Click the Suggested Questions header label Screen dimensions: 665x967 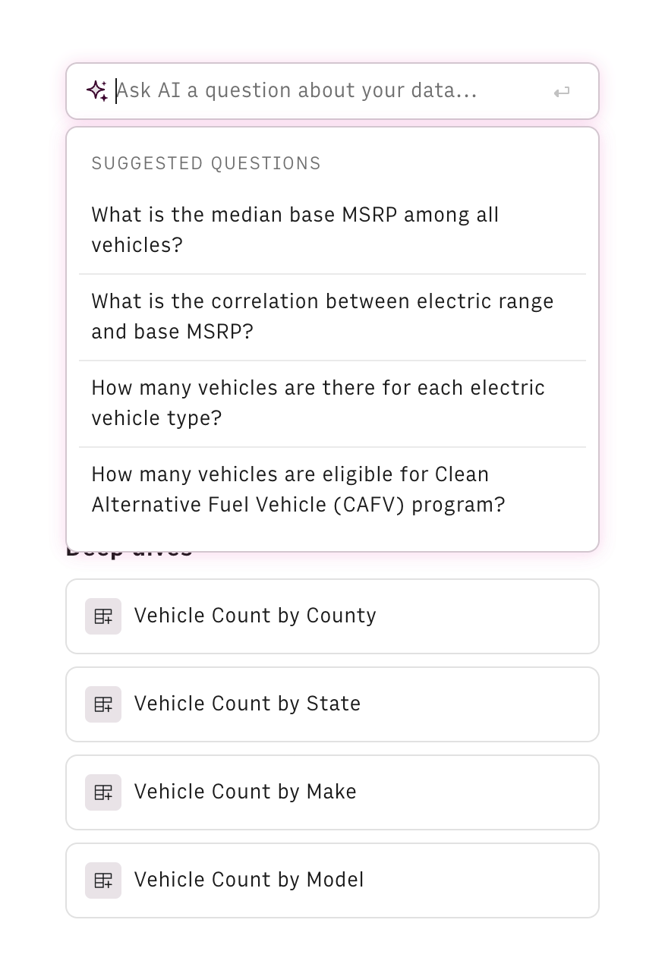pyautogui.click(x=206, y=163)
